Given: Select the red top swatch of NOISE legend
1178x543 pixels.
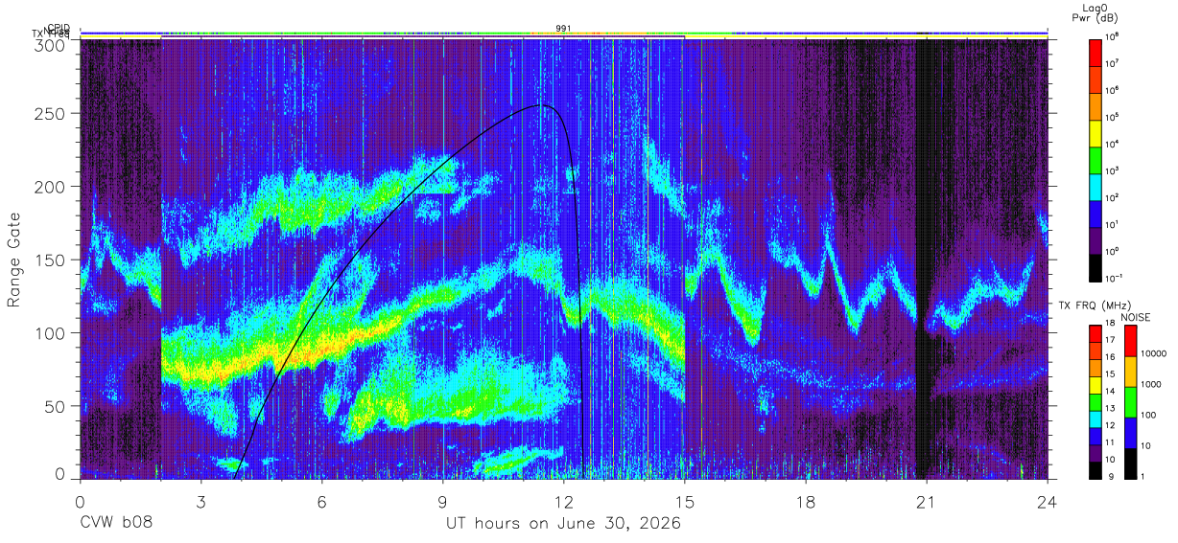Looking at the screenshot, I should [x=1130, y=341].
